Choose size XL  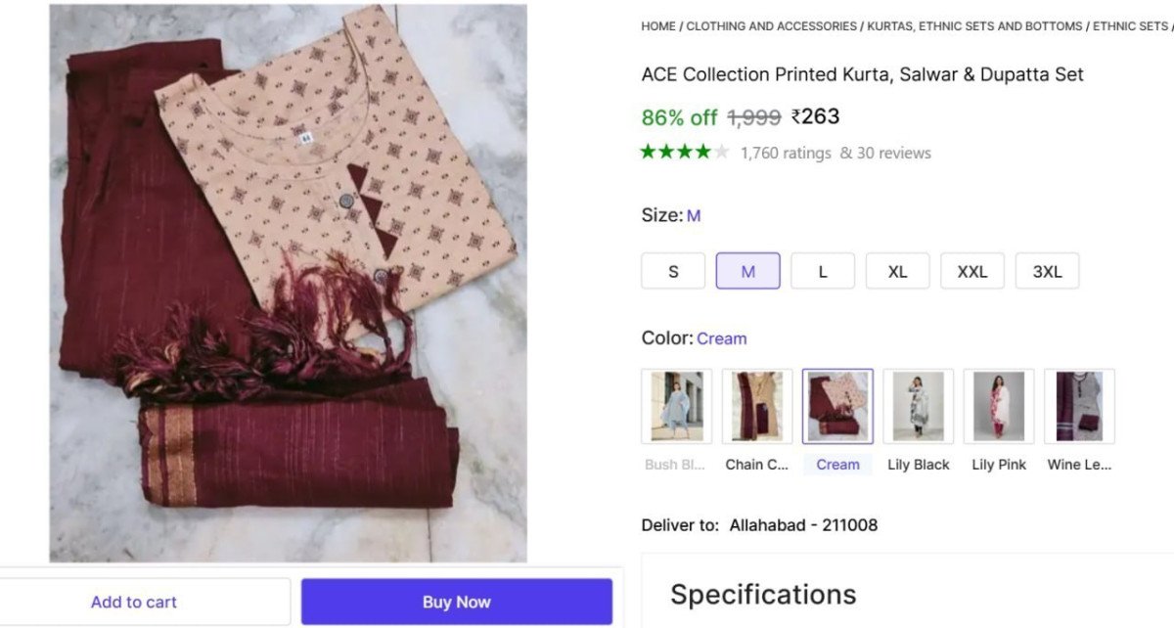pos(897,271)
